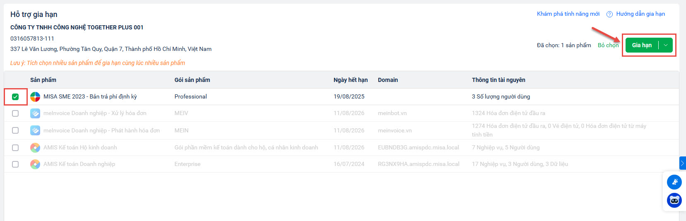The image size is (686, 221).
Task: Click the help question mark icon
Action: tap(609, 14)
